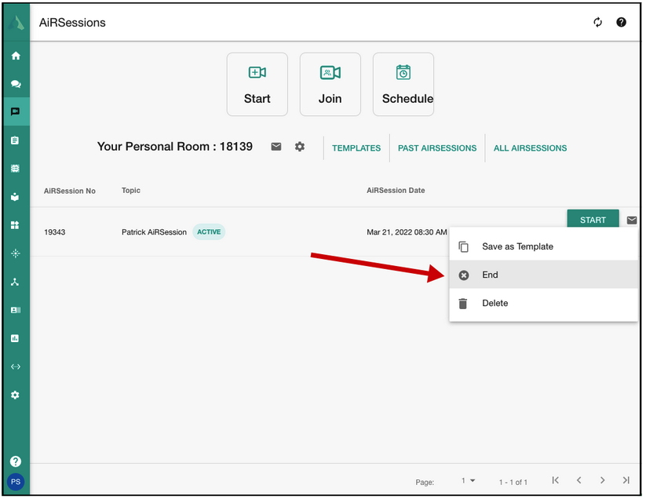Click the Start AiRSession card
This screenshot has width=646, height=499.
click(x=257, y=85)
